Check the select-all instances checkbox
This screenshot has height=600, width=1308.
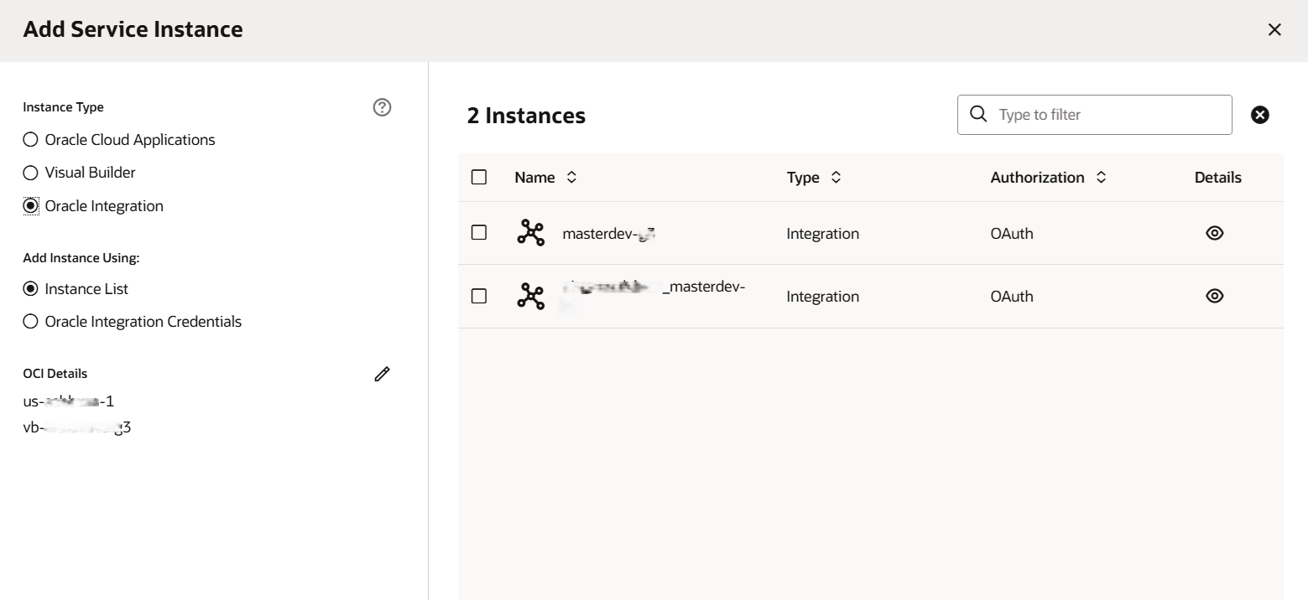(479, 177)
